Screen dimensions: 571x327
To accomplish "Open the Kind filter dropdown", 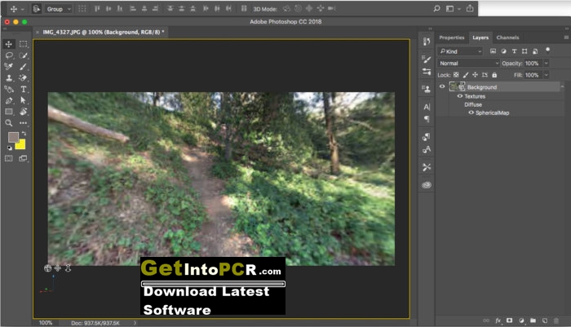I will pyautogui.click(x=460, y=51).
